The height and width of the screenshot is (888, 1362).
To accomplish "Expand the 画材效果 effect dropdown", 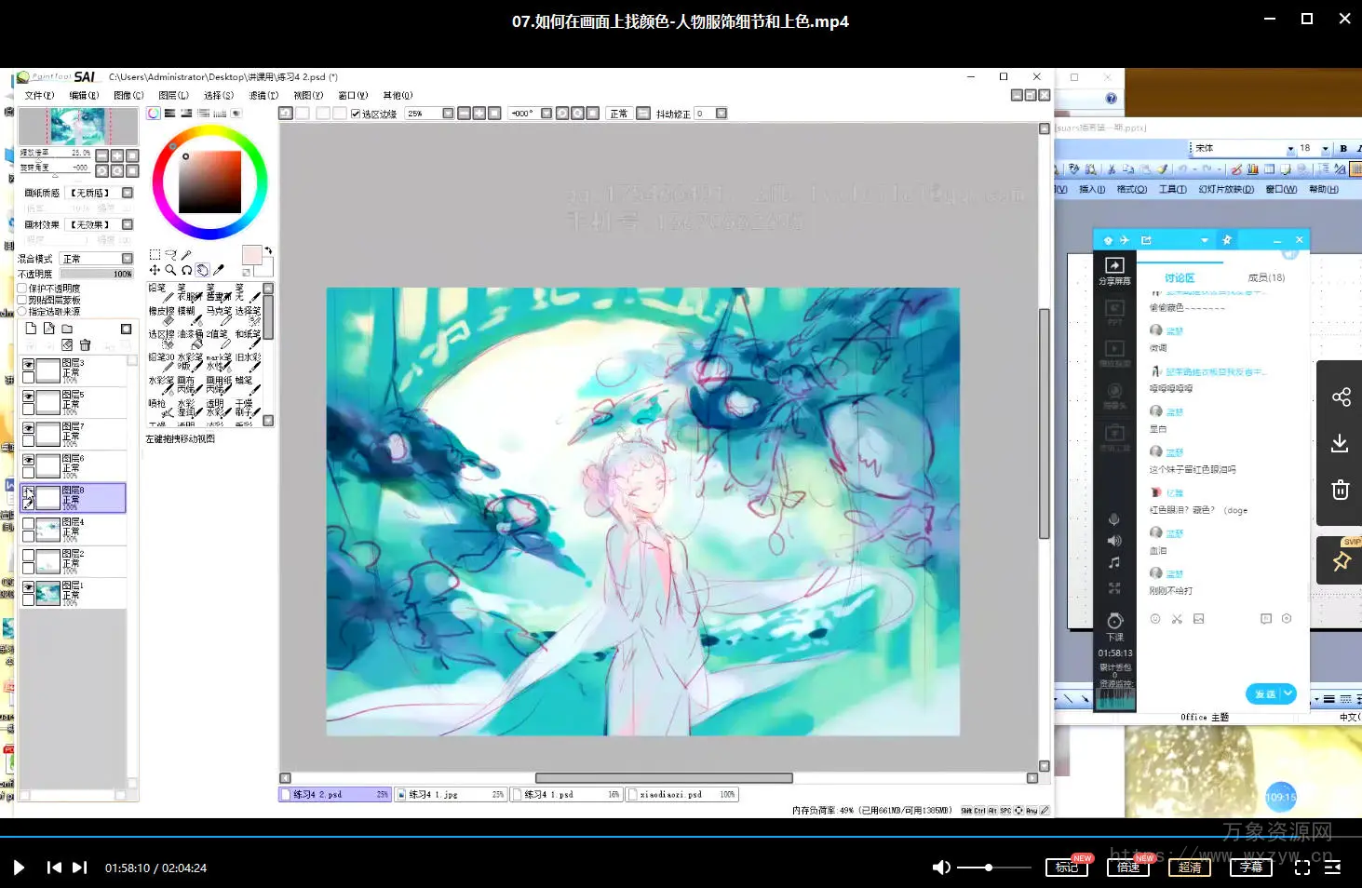I will click(128, 224).
